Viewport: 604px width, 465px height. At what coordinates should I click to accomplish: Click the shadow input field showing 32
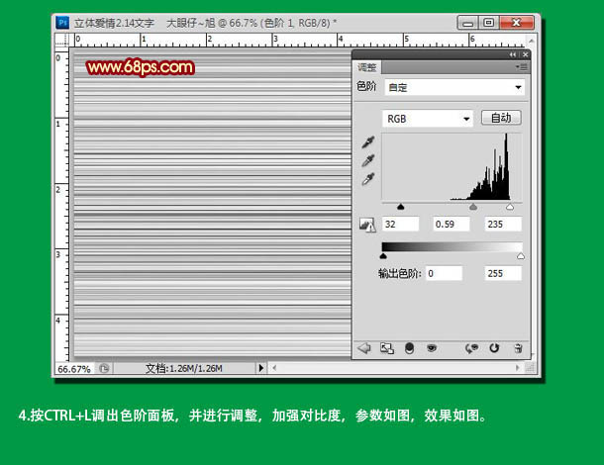(x=401, y=224)
